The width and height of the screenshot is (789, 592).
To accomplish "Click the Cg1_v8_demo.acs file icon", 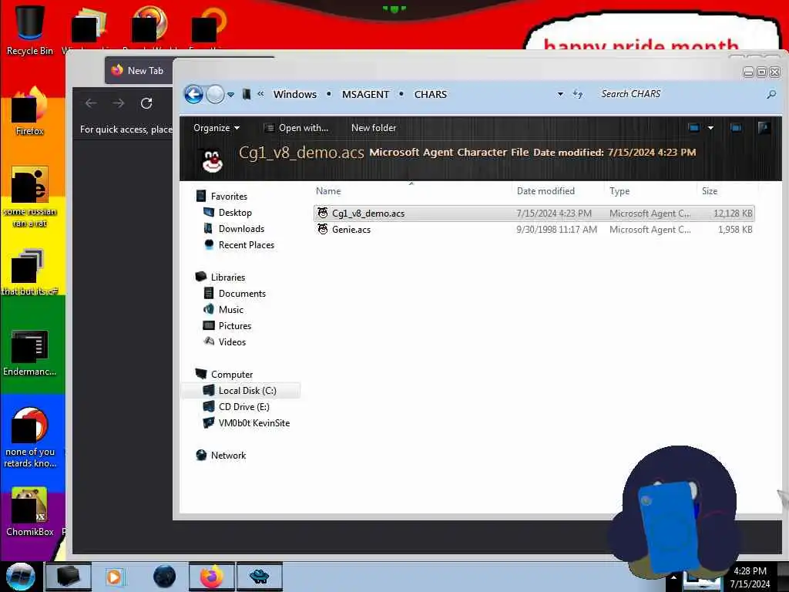I will (323, 213).
